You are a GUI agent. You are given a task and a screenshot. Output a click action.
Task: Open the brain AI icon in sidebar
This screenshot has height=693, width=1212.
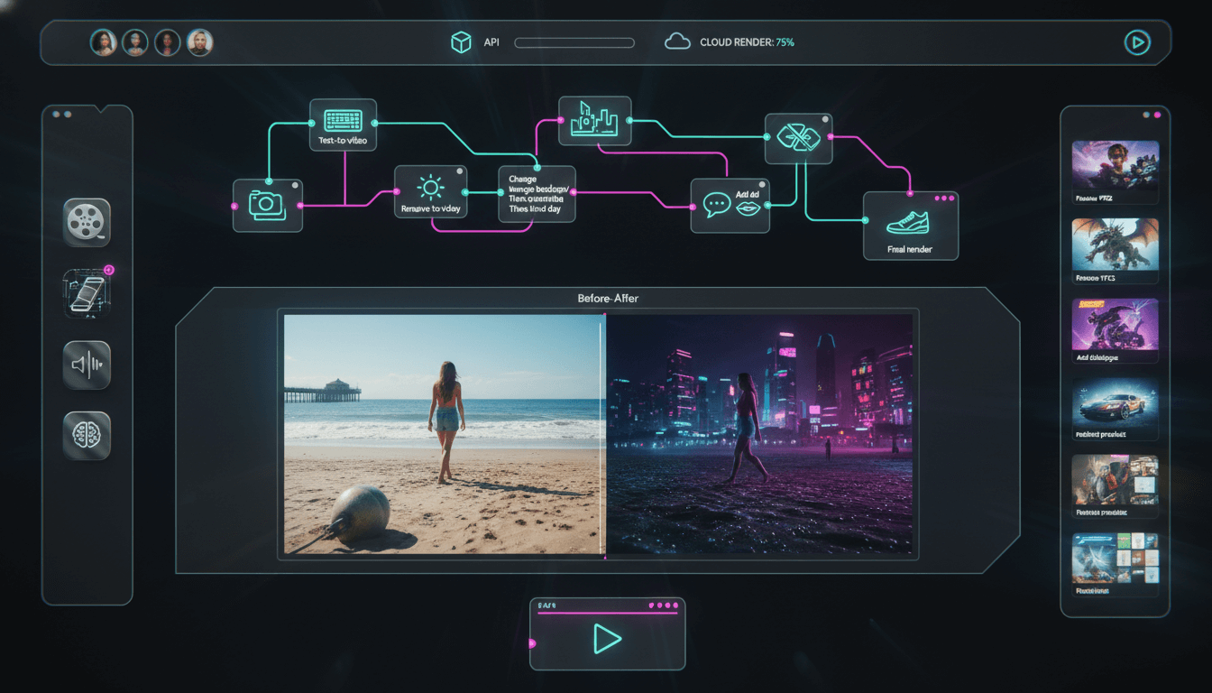click(x=87, y=436)
